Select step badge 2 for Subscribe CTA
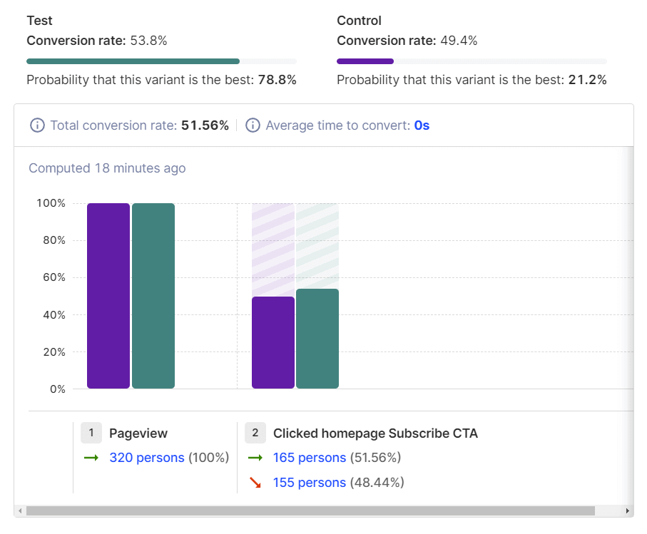Viewport: 647px width, 534px height. [x=255, y=433]
